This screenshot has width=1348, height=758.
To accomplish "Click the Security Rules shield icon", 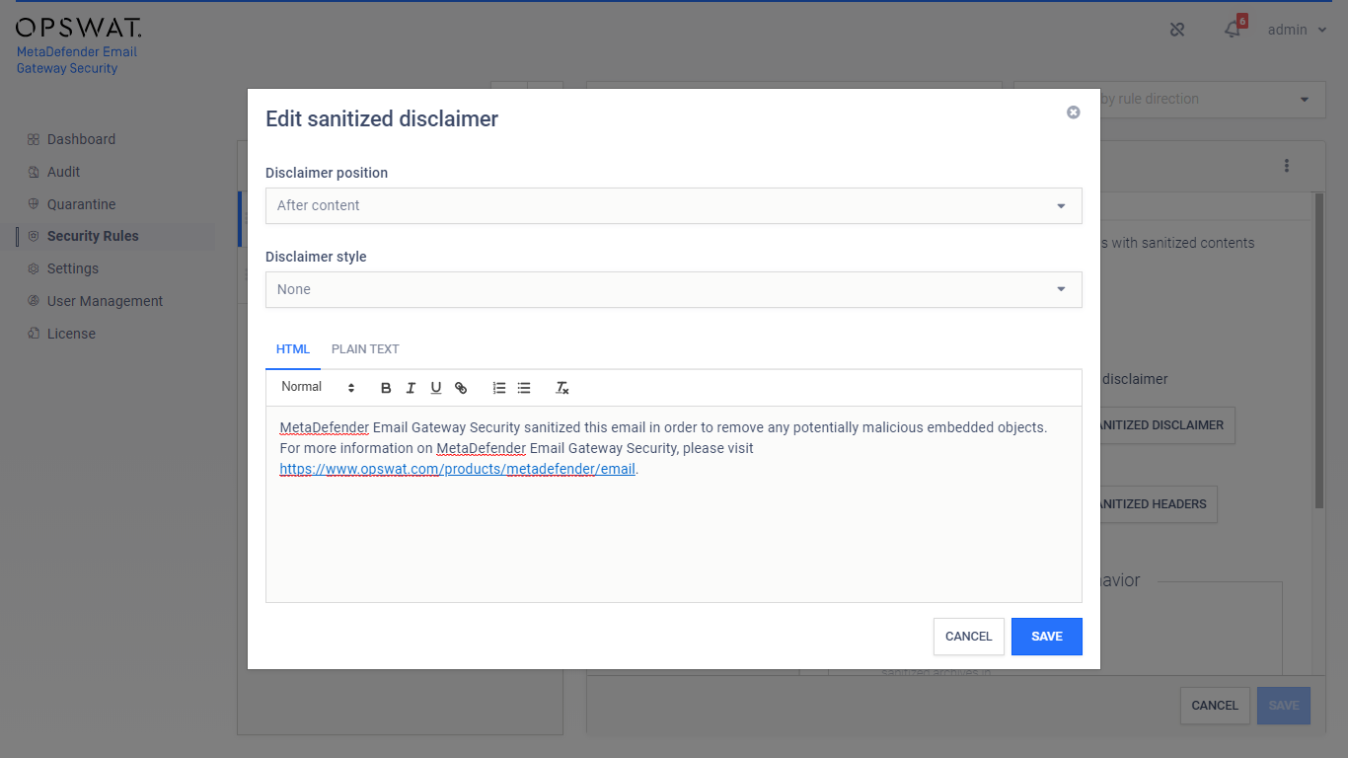I will (34, 236).
